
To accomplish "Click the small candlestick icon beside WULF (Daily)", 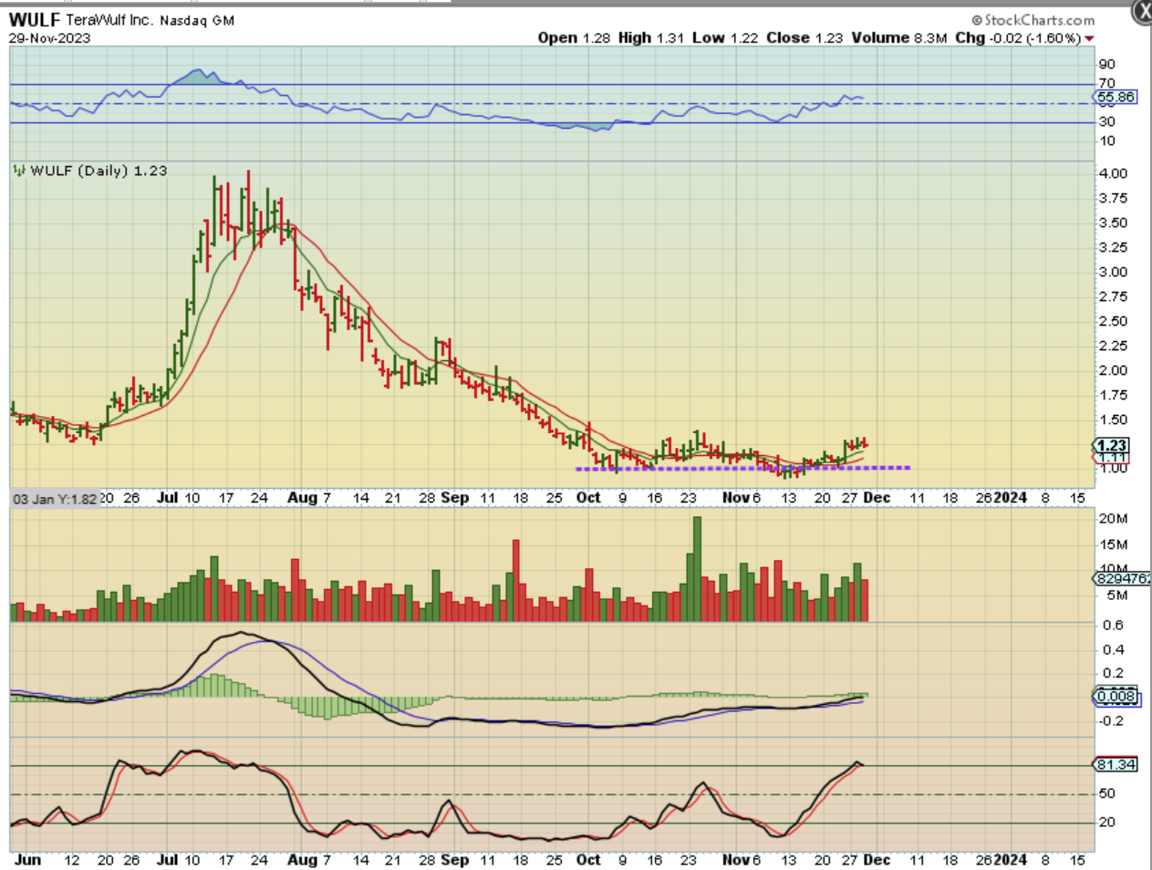I will 18,171.
